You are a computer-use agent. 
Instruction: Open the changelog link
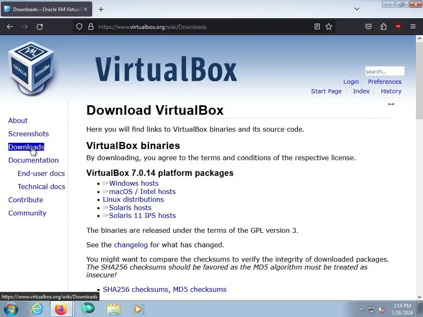coord(131,245)
